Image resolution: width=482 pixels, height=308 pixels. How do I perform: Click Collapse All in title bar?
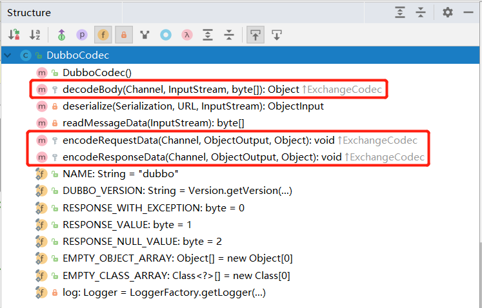420,12
